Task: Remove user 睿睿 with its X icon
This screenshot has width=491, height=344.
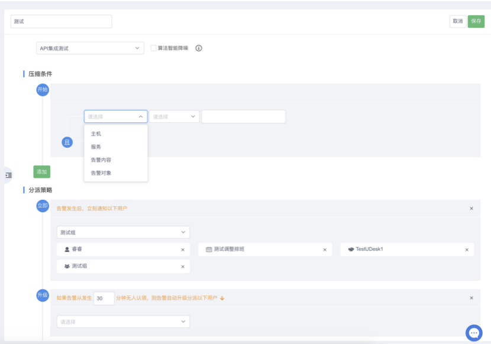Action: (x=183, y=250)
